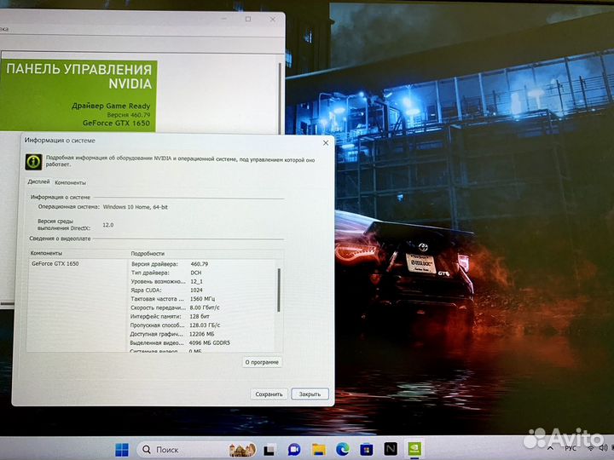Screen dimensions: 614x460
Task: Click the green info icon in the system information dialog
Action: coord(33,162)
